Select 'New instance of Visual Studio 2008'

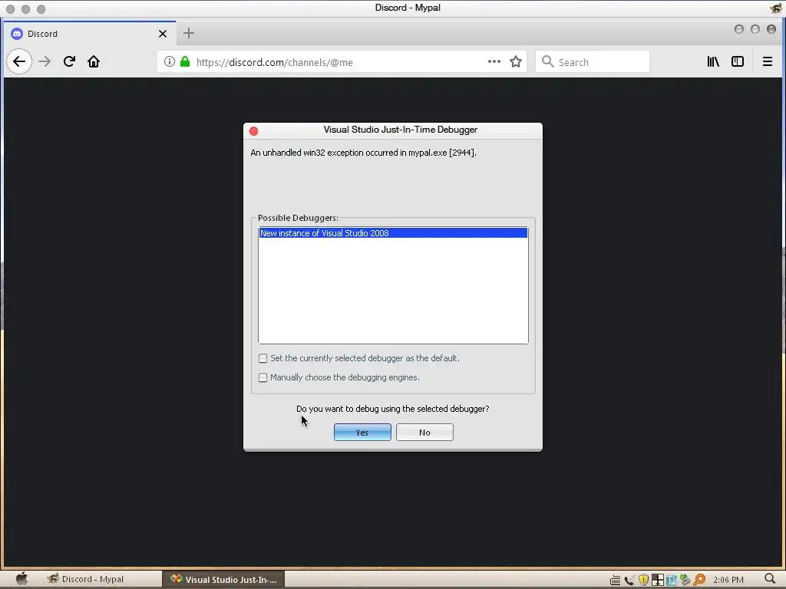(x=393, y=233)
